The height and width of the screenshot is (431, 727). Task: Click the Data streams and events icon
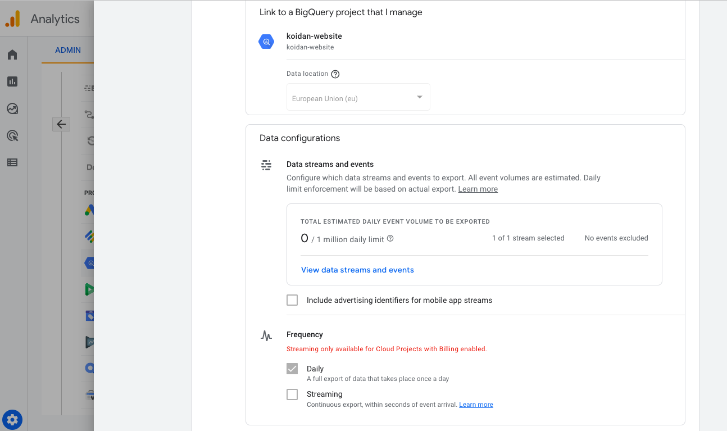(x=266, y=165)
